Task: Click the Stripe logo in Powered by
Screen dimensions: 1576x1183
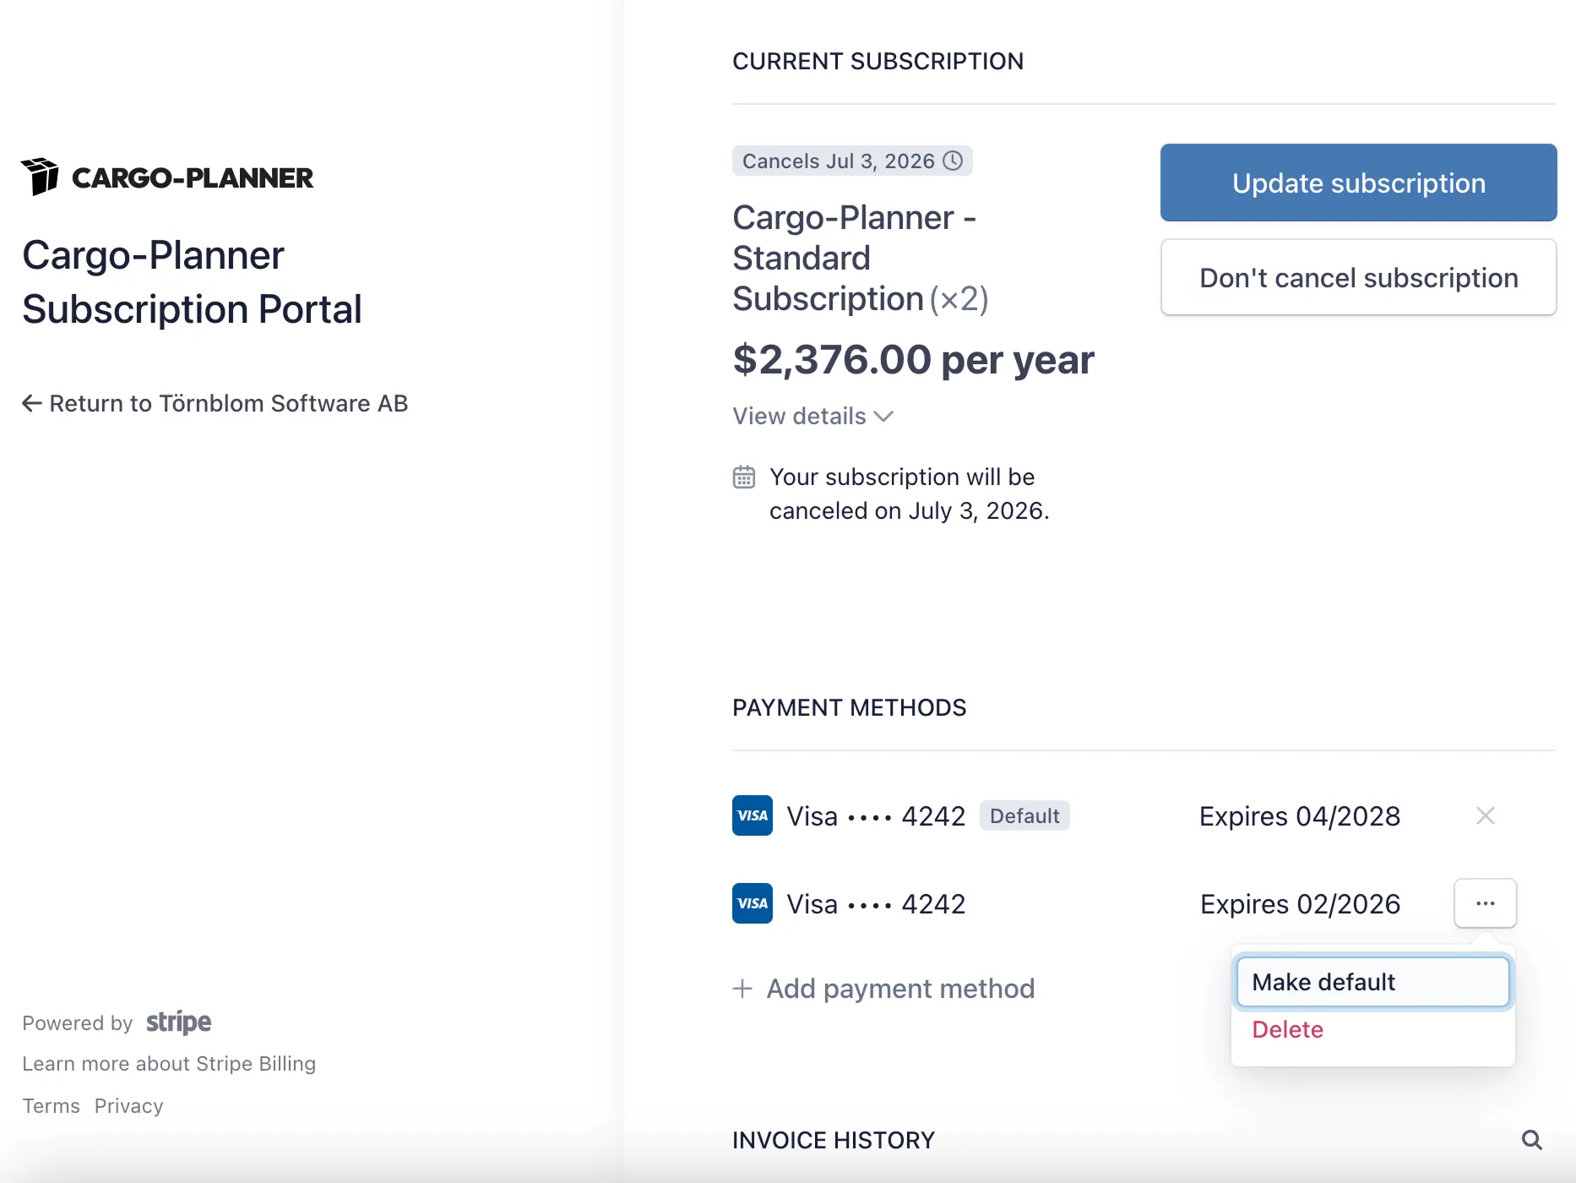Action: [x=178, y=1022]
